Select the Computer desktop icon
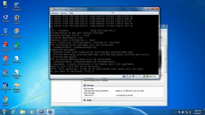This screenshot has width=205, height=115. pos(5,19)
